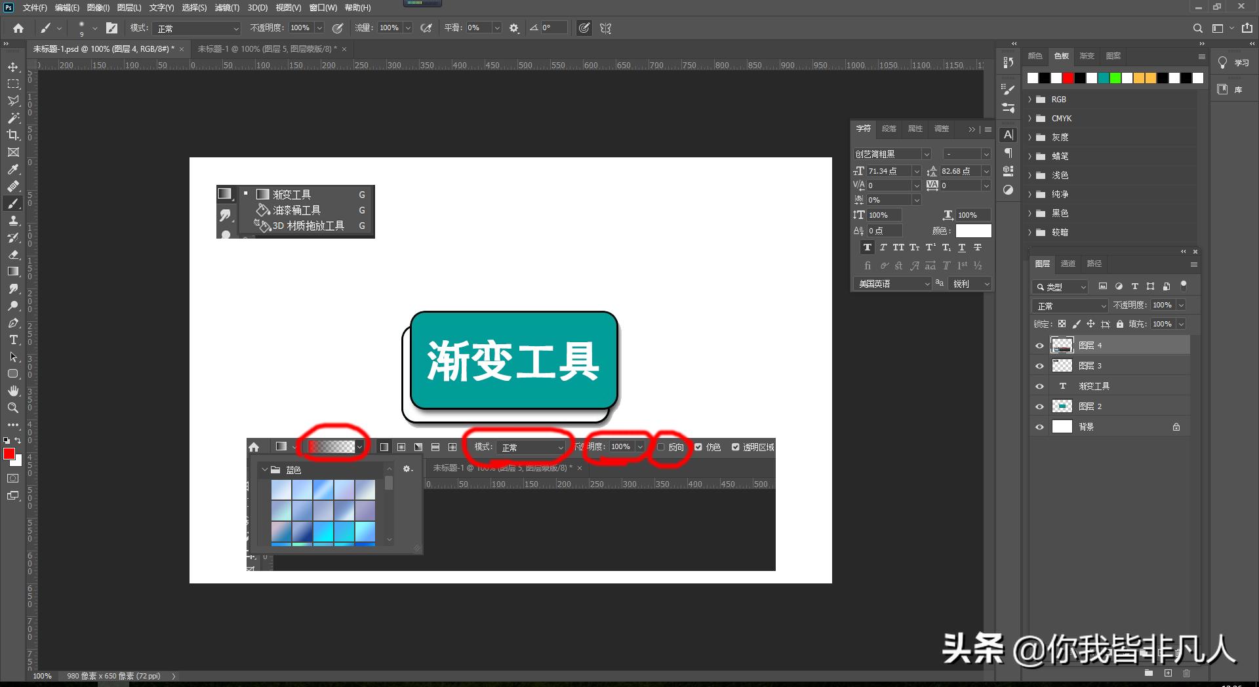Click the gradient picker settings gear

[x=408, y=469]
